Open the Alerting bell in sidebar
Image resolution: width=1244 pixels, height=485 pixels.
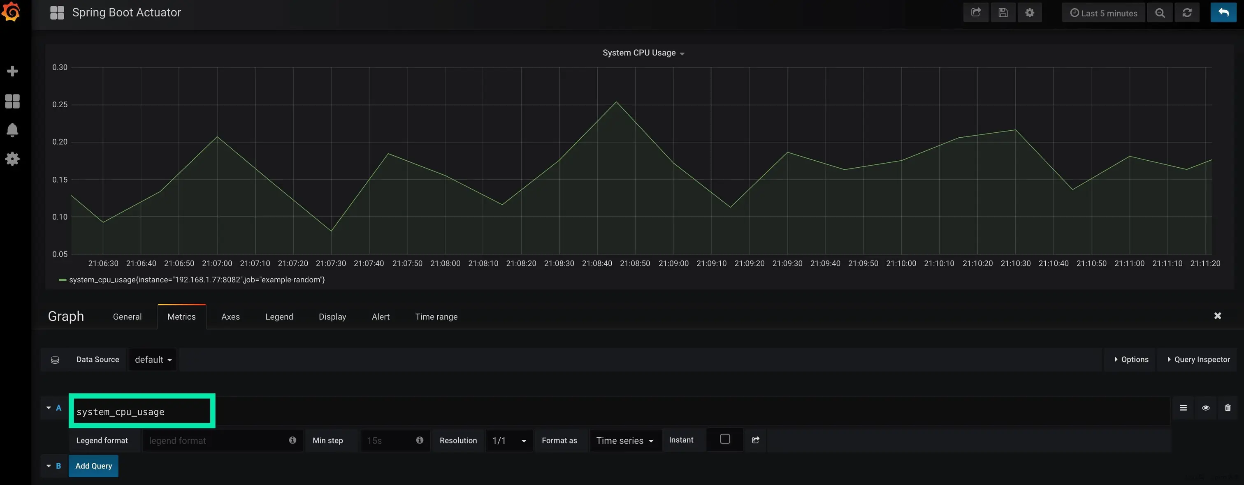[x=13, y=130]
